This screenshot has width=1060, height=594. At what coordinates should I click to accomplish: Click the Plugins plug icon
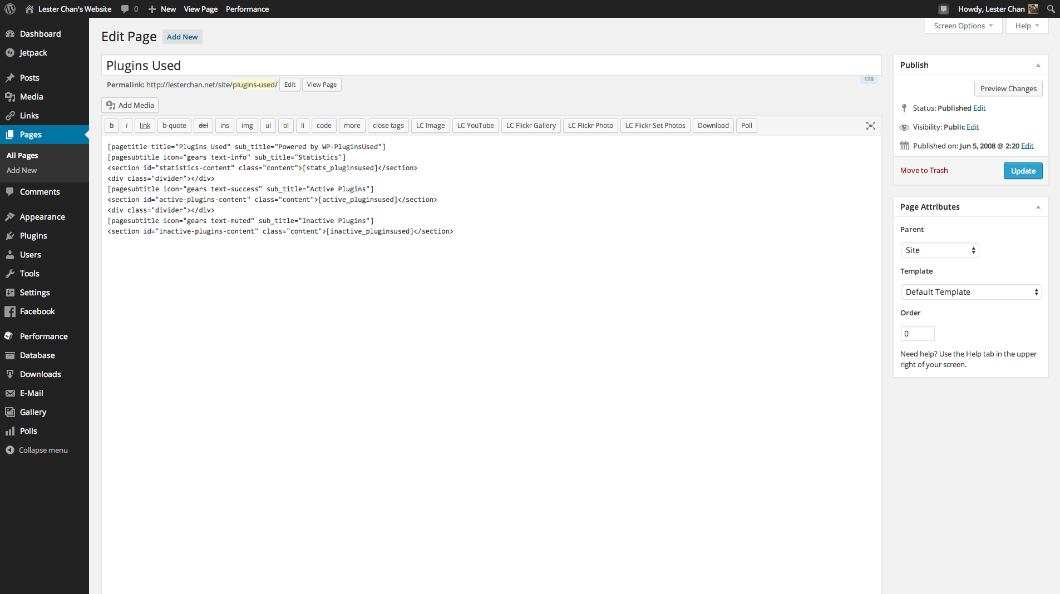(10, 236)
